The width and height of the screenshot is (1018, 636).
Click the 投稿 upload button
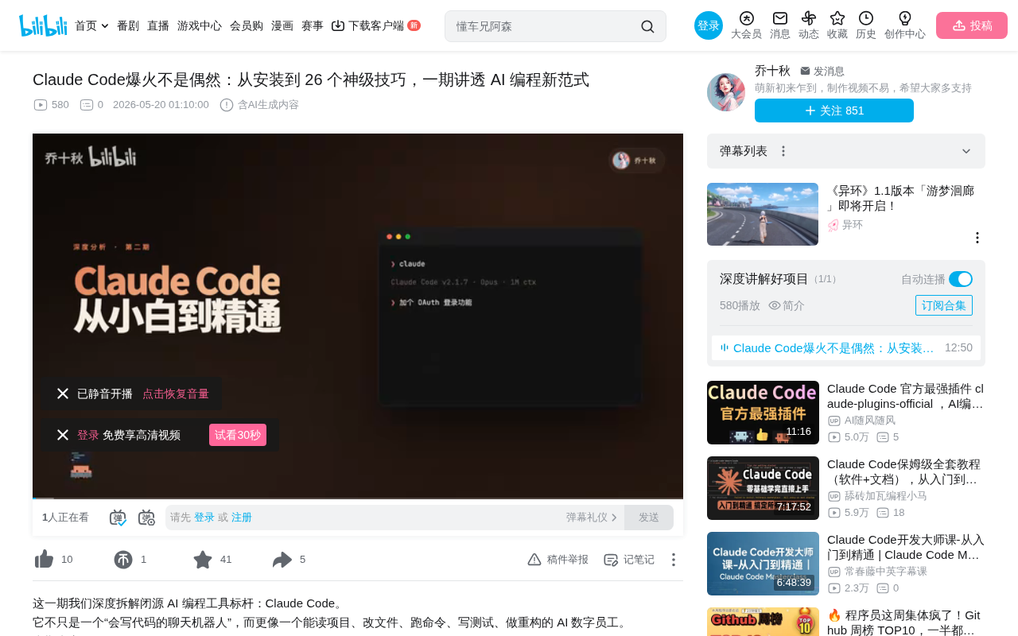tap(972, 25)
